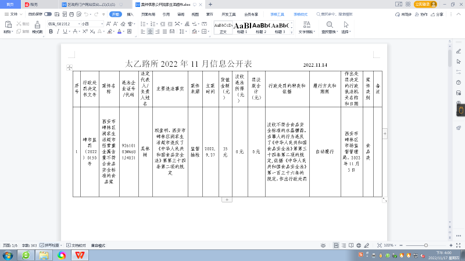Toggle spell check (拼写检查) in status bar
Viewport: 465px width, 261px height.
tap(51, 245)
